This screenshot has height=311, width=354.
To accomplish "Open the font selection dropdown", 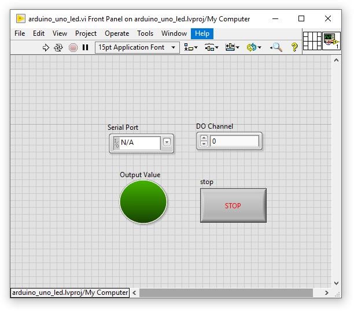I will tap(137, 47).
